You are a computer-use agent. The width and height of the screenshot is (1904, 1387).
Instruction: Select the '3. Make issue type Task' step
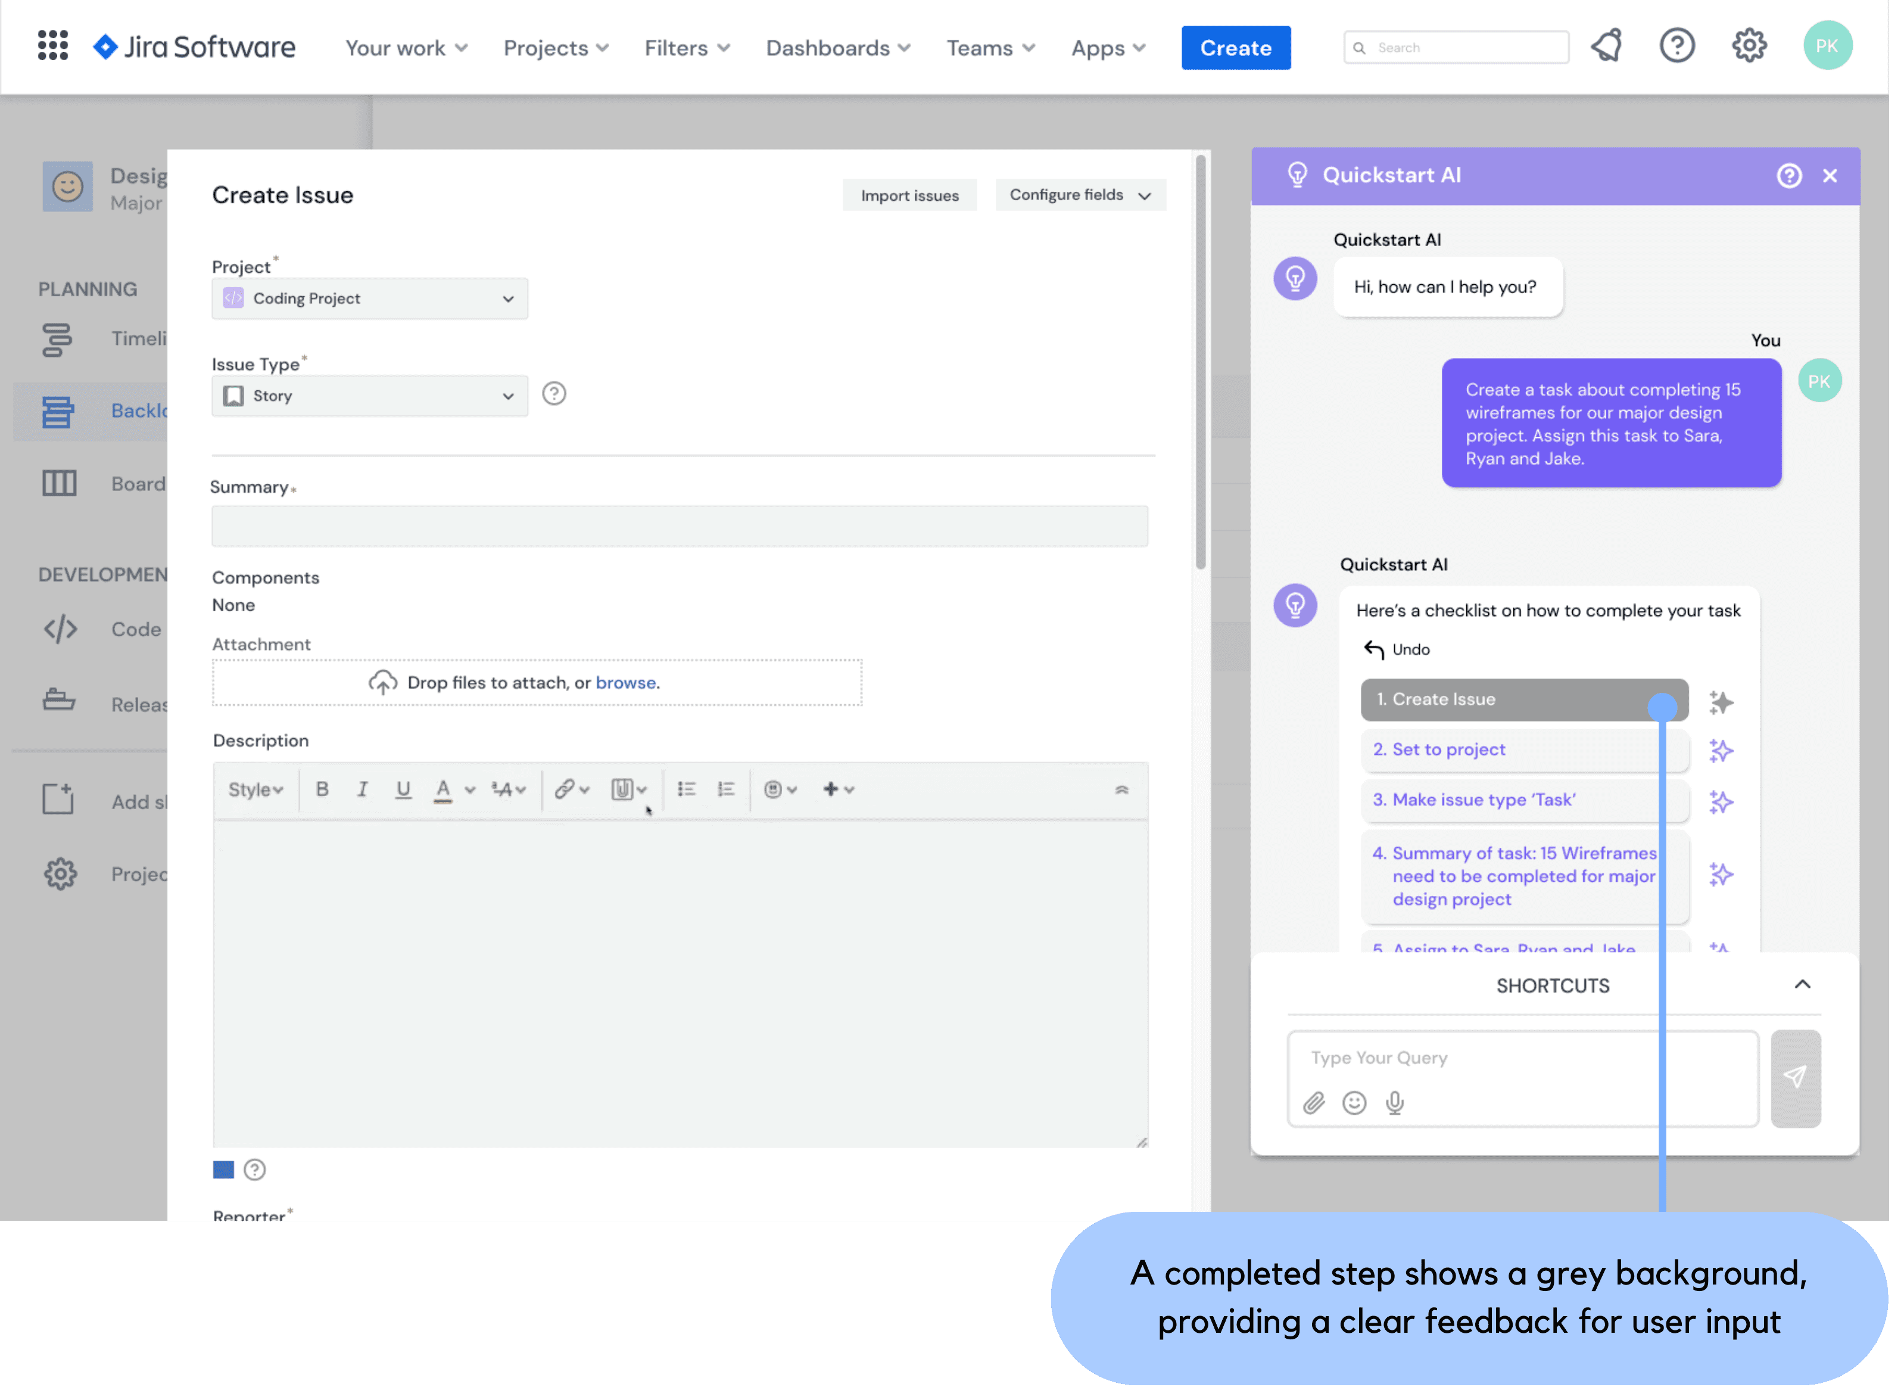coord(1523,801)
